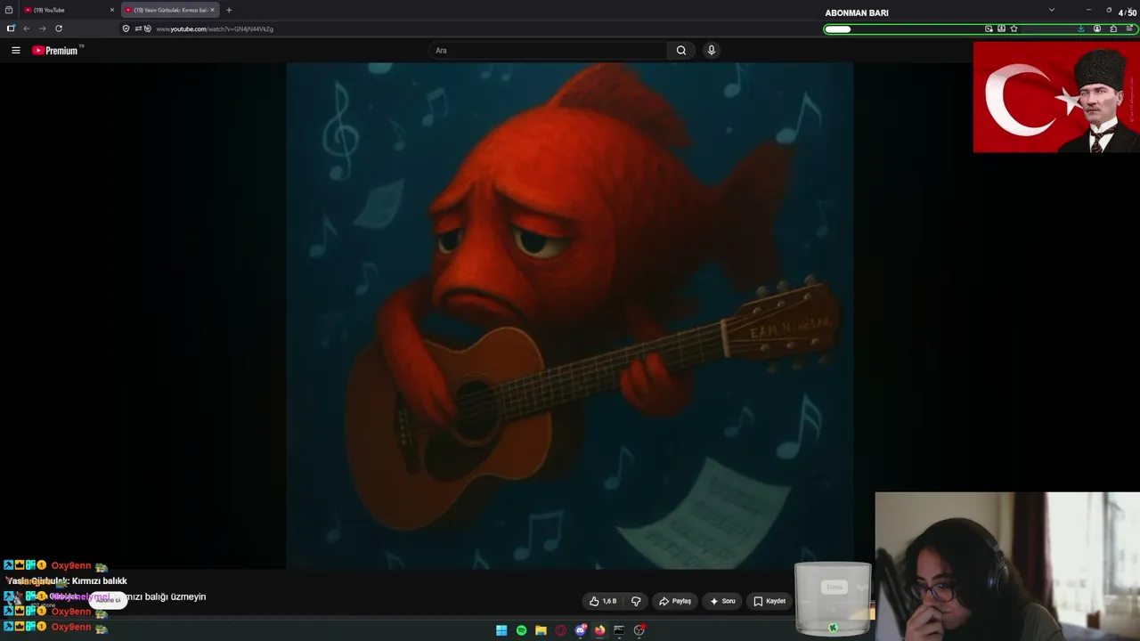This screenshot has width=1140, height=641.
Task: Share the video using Paylaş
Action: (675, 601)
